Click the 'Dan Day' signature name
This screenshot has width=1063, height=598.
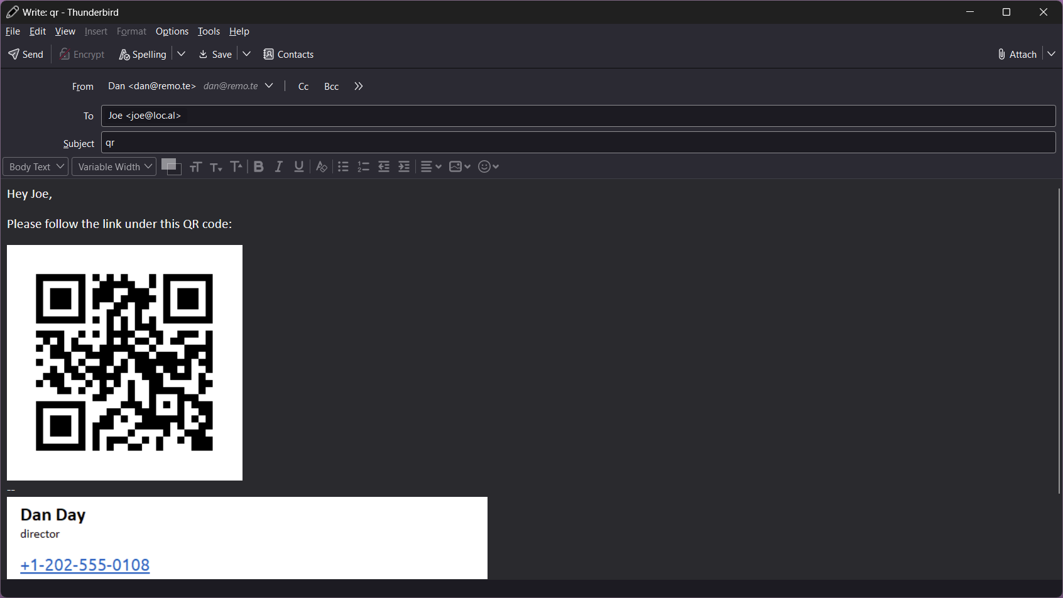click(53, 514)
